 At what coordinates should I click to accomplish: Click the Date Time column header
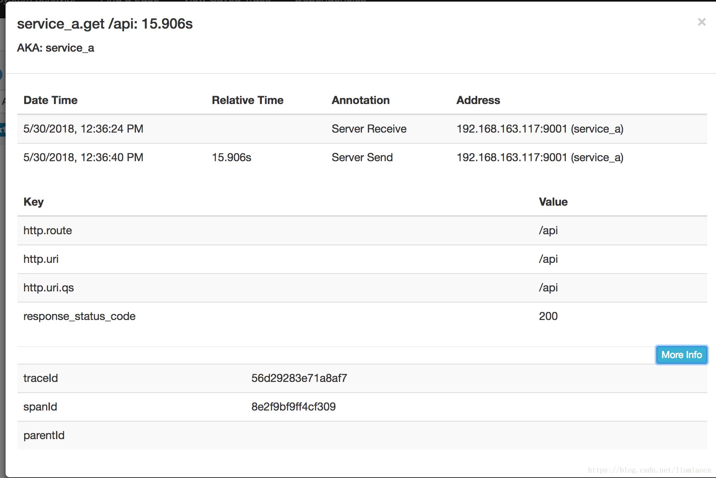pyautogui.click(x=50, y=100)
